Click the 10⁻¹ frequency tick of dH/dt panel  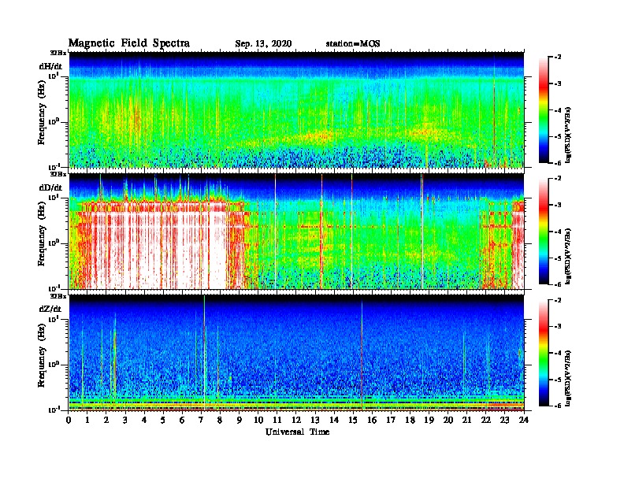pos(54,166)
